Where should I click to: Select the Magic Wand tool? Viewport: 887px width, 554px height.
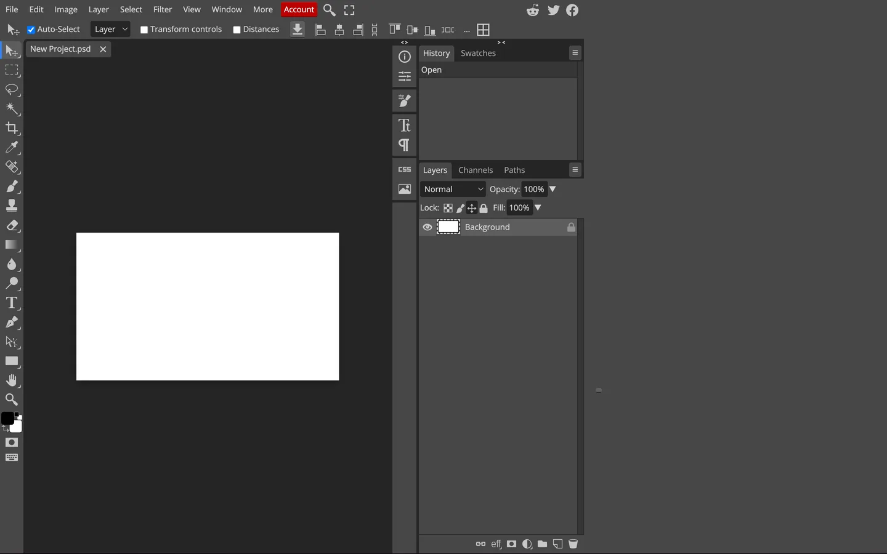(12, 109)
